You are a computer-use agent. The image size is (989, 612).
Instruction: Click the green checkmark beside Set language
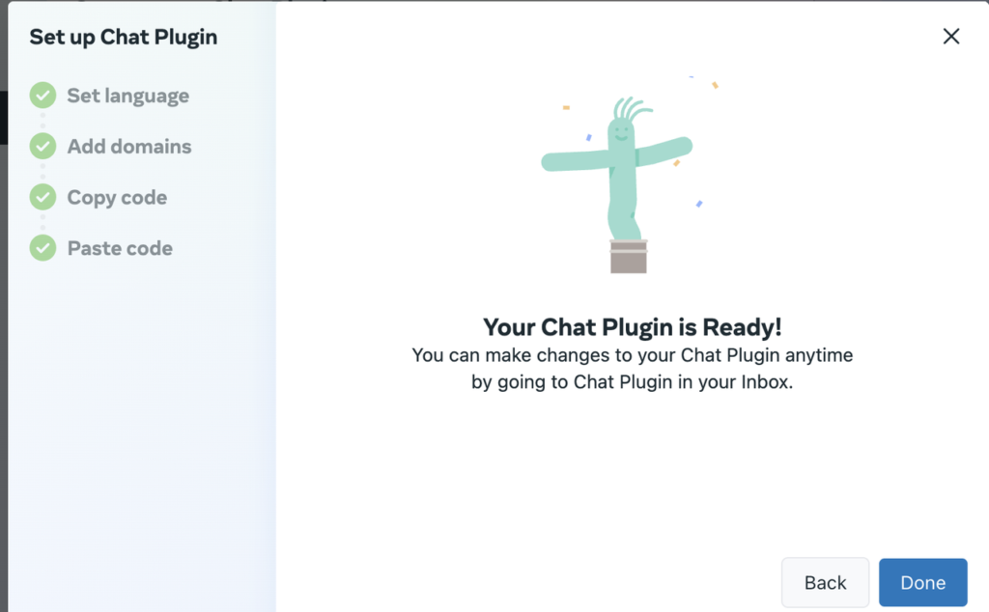point(42,96)
